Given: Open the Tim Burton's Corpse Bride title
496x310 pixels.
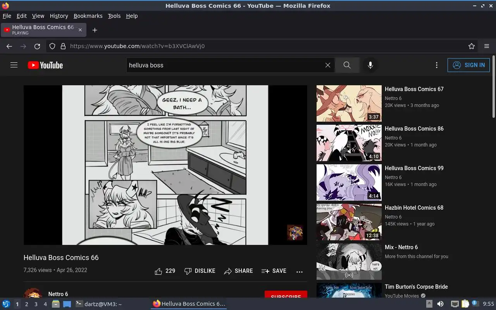Looking at the screenshot, I should coord(416,287).
